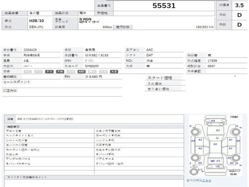This screenshot has width=249, height=187.
Task: Click the 外装 exterior grade D
Action: pyautogui.click(x=240, y=15)
